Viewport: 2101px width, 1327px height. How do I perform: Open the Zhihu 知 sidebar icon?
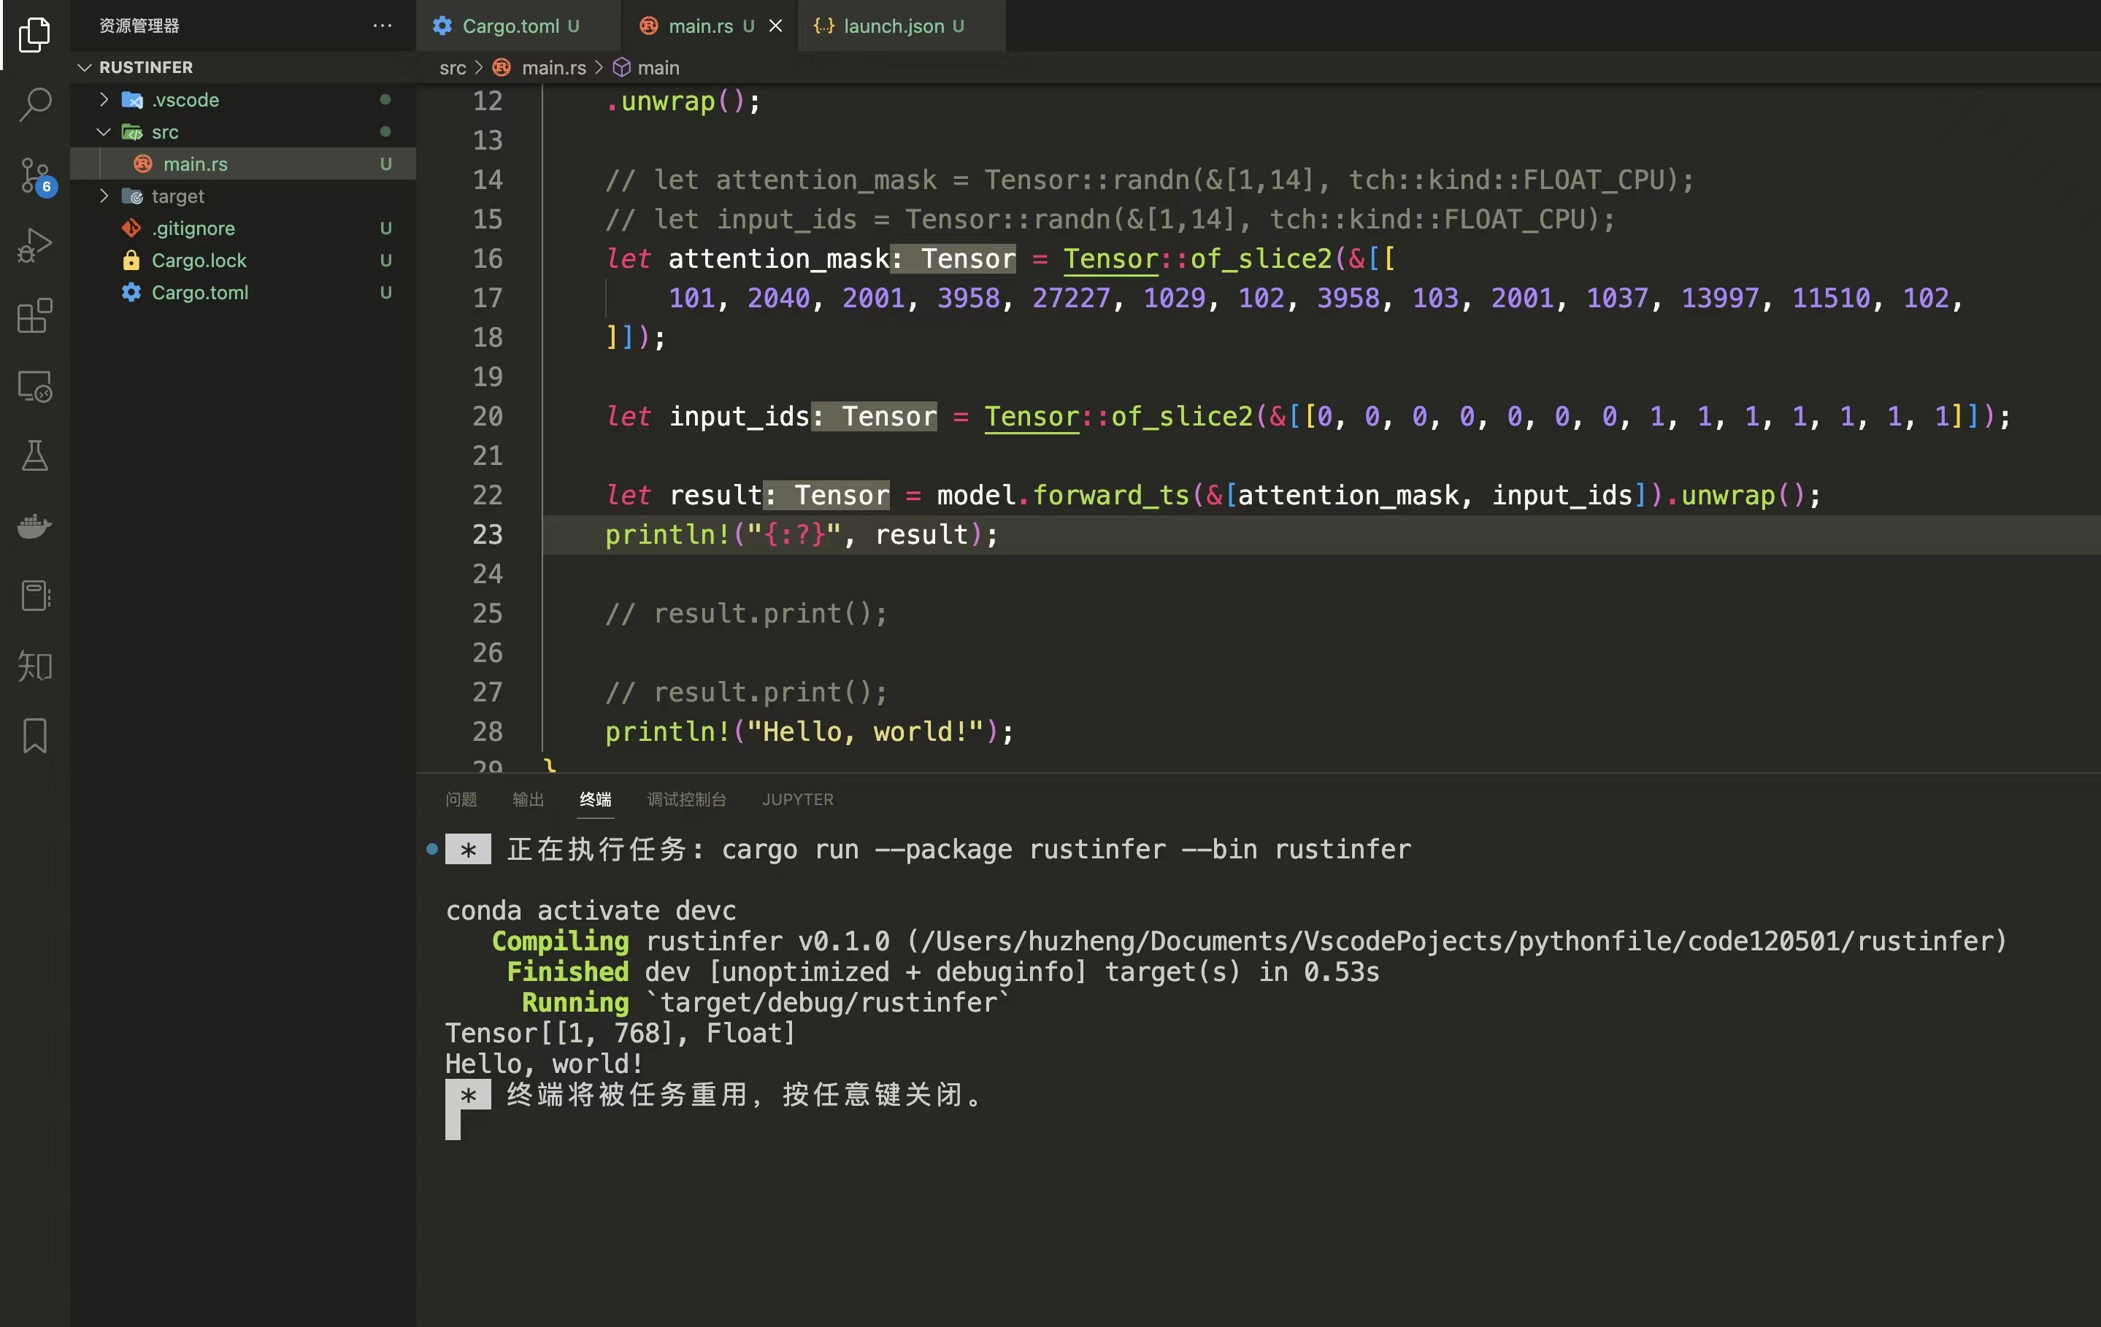[x=35, y=666]
